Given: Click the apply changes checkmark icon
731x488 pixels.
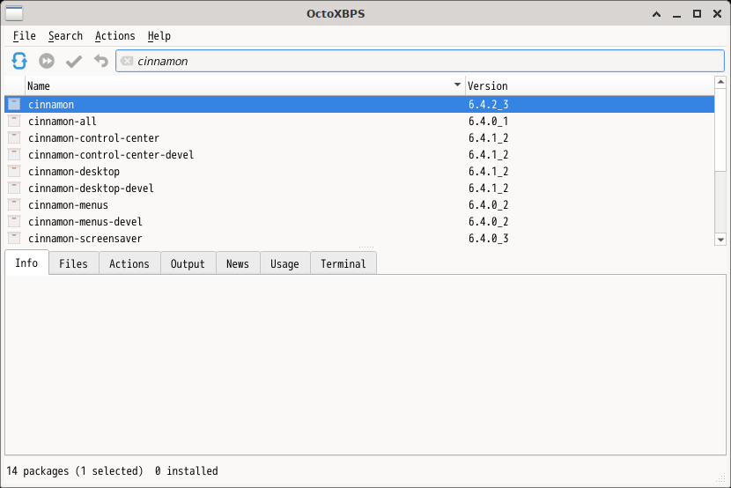Looking at the screenshot, I should (x=74, y=61).
